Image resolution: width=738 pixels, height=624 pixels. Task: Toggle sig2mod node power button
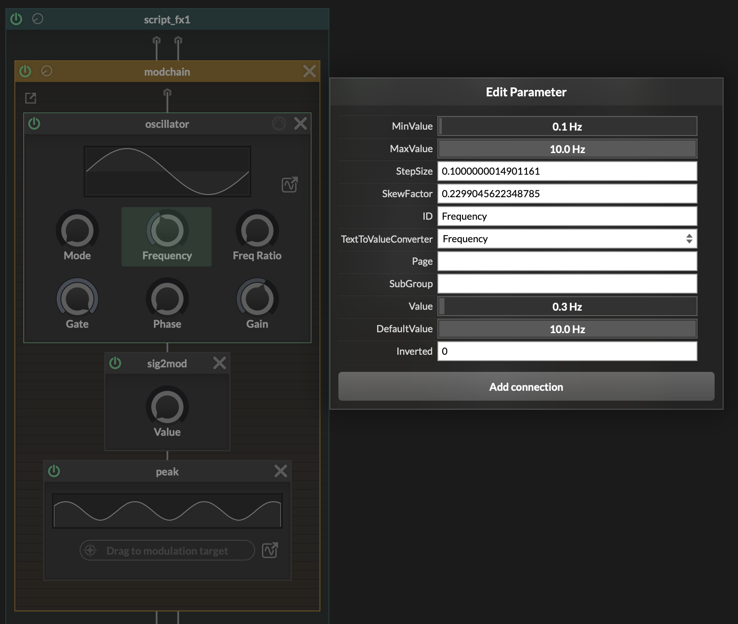[115, 363]
